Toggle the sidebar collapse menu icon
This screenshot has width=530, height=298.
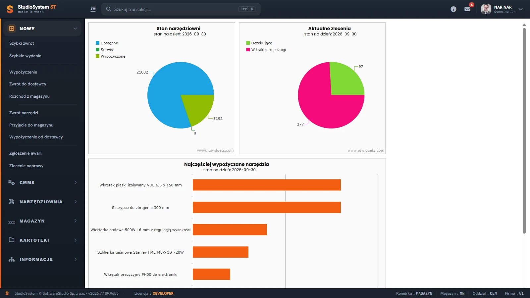[93, 9]
